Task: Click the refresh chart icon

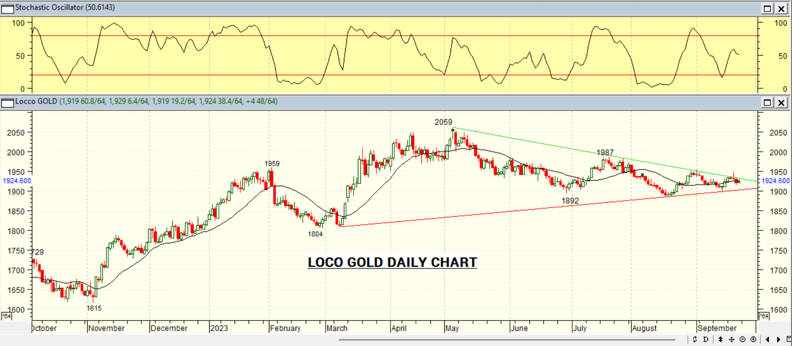Action: click(x=695, y=339)
